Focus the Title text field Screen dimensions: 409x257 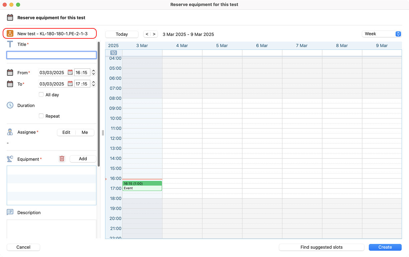tap(52, 55)
